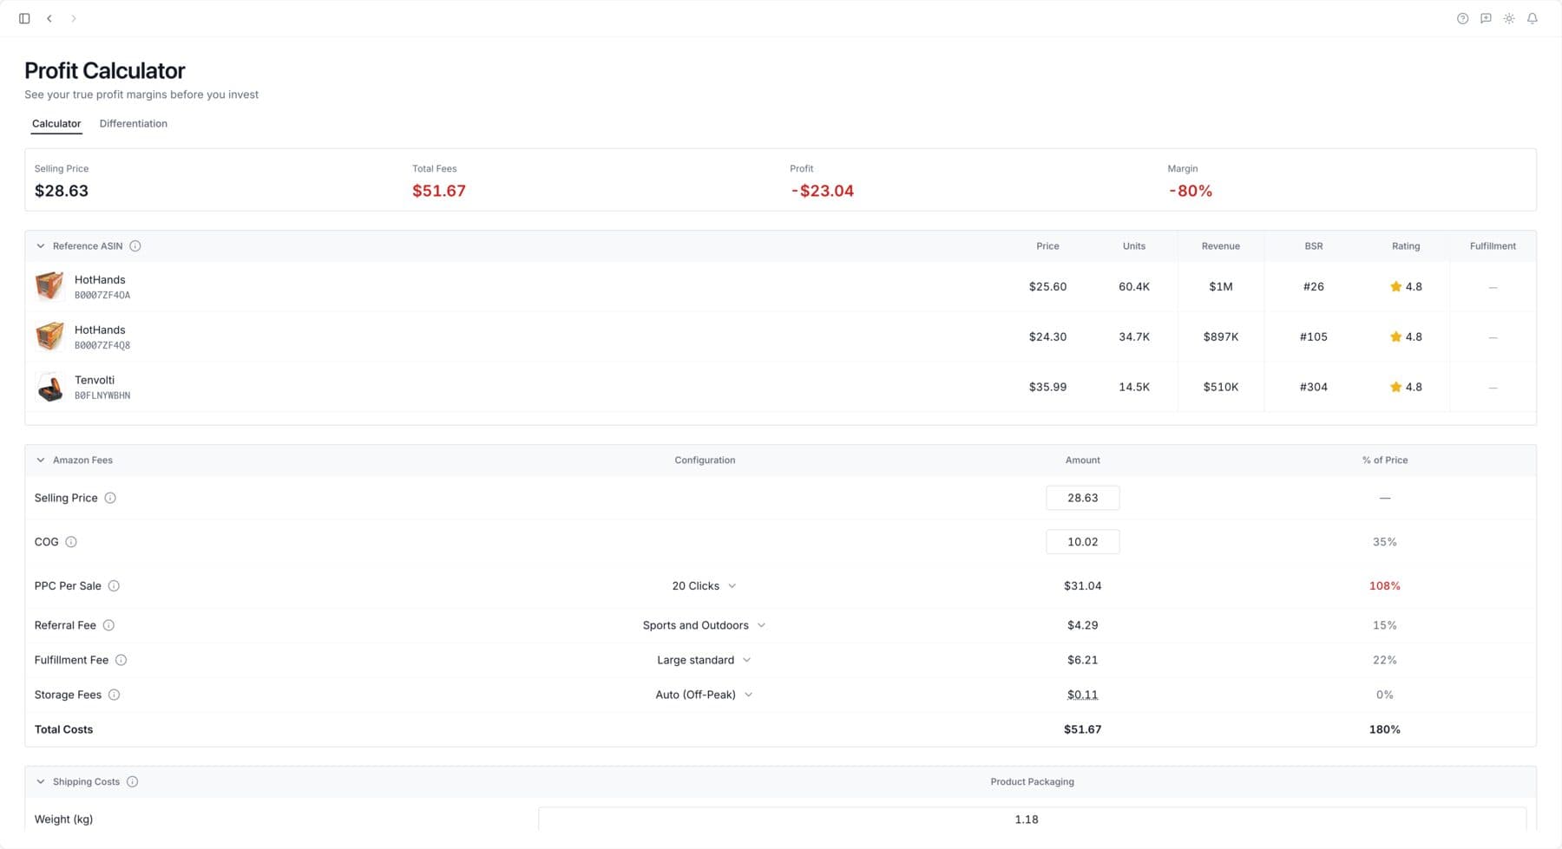The width and height of the screenshot is (1562, 849).
Task: Toggle the sidebar panel icon
Action: coord(24,18)
